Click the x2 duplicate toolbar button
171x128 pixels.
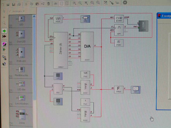click(43, 4)
